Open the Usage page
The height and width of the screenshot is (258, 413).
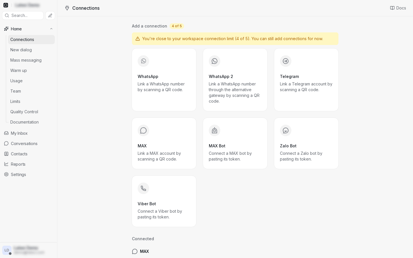[x=31, y=81]
